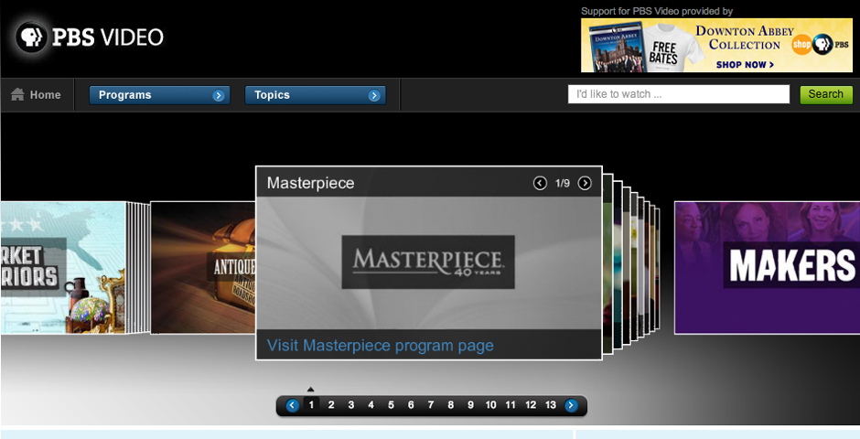860x439 pixels.
Task: Click Shop Now in the Downton Abbey banner
Action: coord(745,65)
